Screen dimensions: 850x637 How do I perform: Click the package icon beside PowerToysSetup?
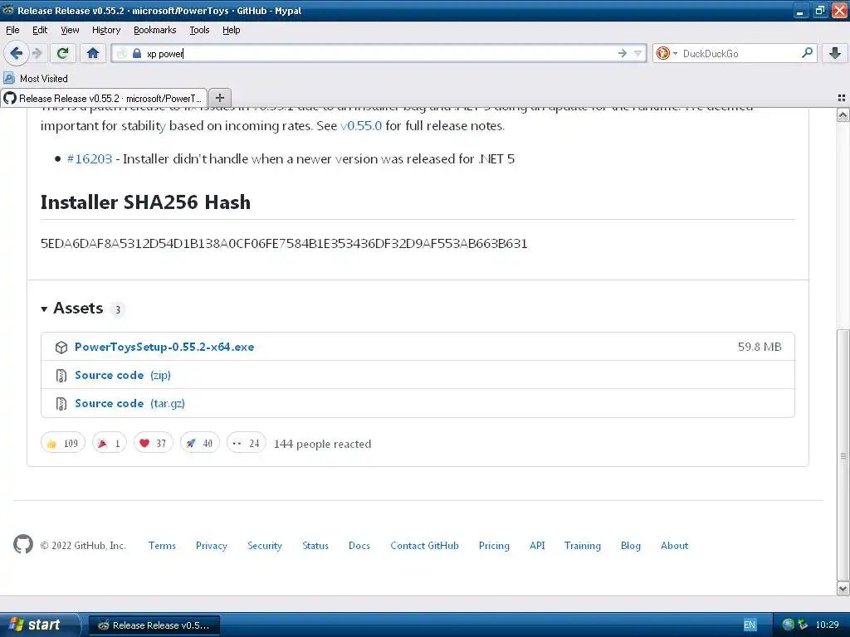pos(61,348)
